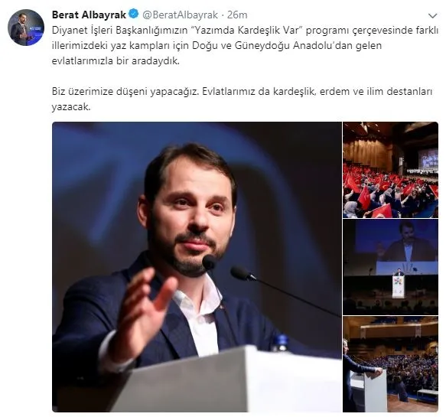This screenshot has width=446, height=417.
Task: Click the microphone in the main photo
Action: 209,262
